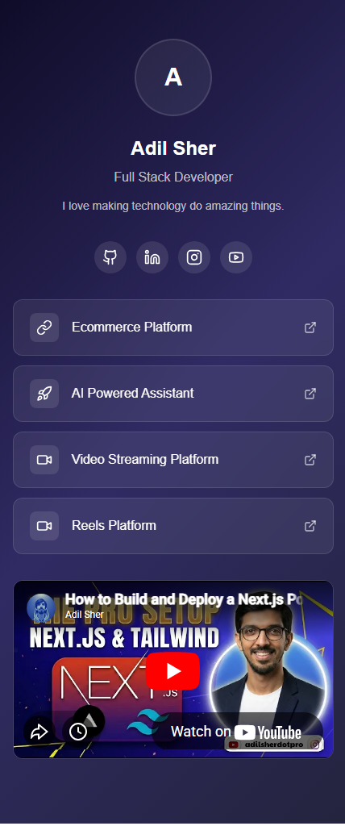Viewport: 345px width, 826px height.
Task: Click the Watch on YouTube button
Action: click(x=236, y=732)
